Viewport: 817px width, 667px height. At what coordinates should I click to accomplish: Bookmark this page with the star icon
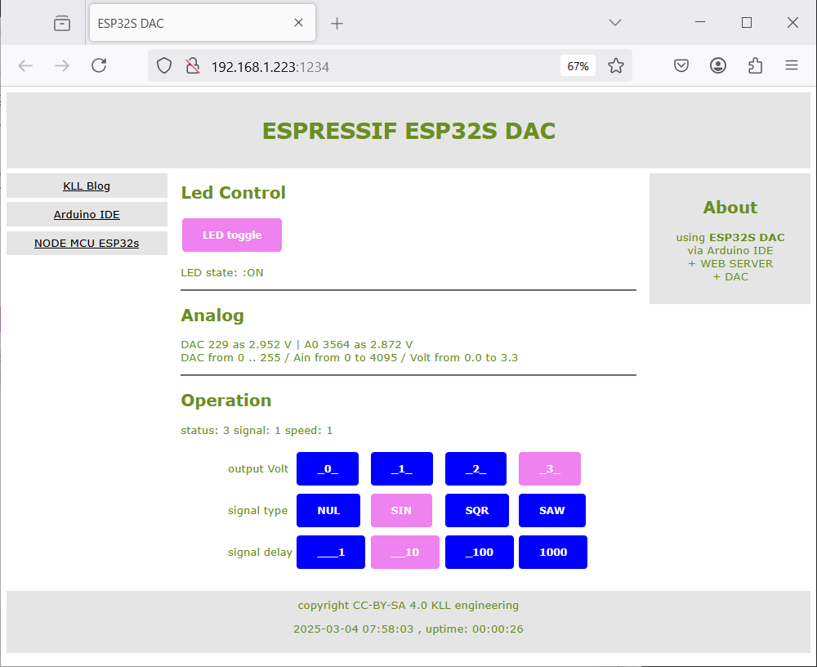(616, 65)
